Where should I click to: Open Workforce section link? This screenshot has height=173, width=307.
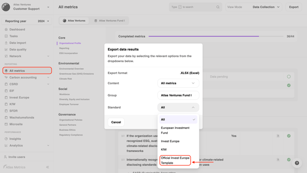coord(65,95)
